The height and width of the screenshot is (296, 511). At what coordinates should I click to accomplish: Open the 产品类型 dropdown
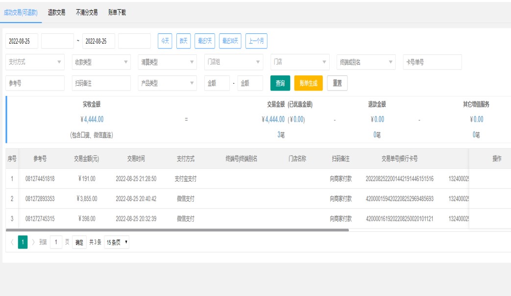point(168,83)
